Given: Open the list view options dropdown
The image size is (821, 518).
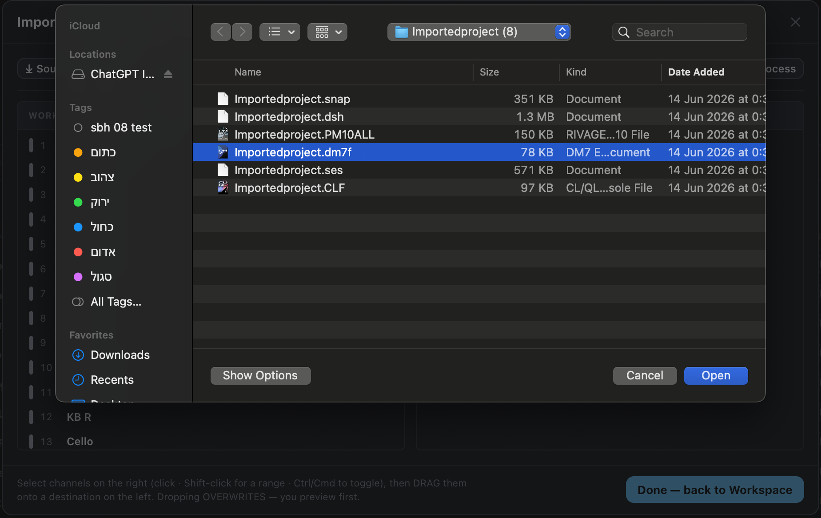Looking at the screenshot, I should [x=280, y=32].
